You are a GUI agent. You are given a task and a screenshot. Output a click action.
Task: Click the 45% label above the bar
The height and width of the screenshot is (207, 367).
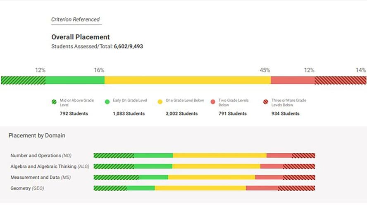point(265,70)
